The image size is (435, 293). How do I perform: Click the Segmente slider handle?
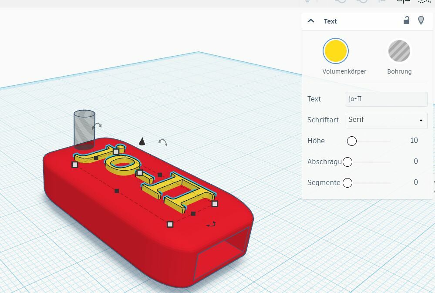347,183
